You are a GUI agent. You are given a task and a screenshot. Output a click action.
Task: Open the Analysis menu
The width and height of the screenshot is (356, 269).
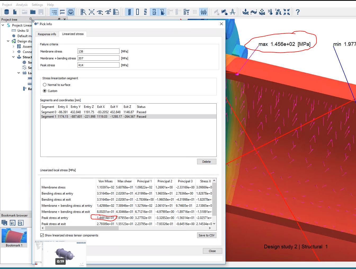(x=22, y=5)
